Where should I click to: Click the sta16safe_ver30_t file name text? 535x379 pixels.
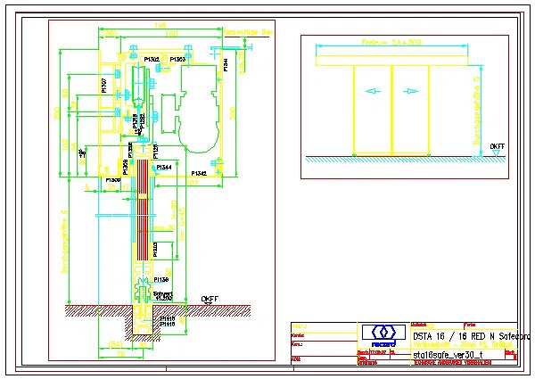point(448,355)
